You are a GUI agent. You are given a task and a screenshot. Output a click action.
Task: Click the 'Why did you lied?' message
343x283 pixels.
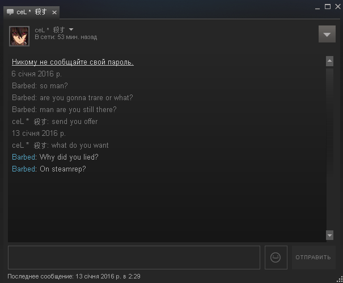click(x=69, y=157)
